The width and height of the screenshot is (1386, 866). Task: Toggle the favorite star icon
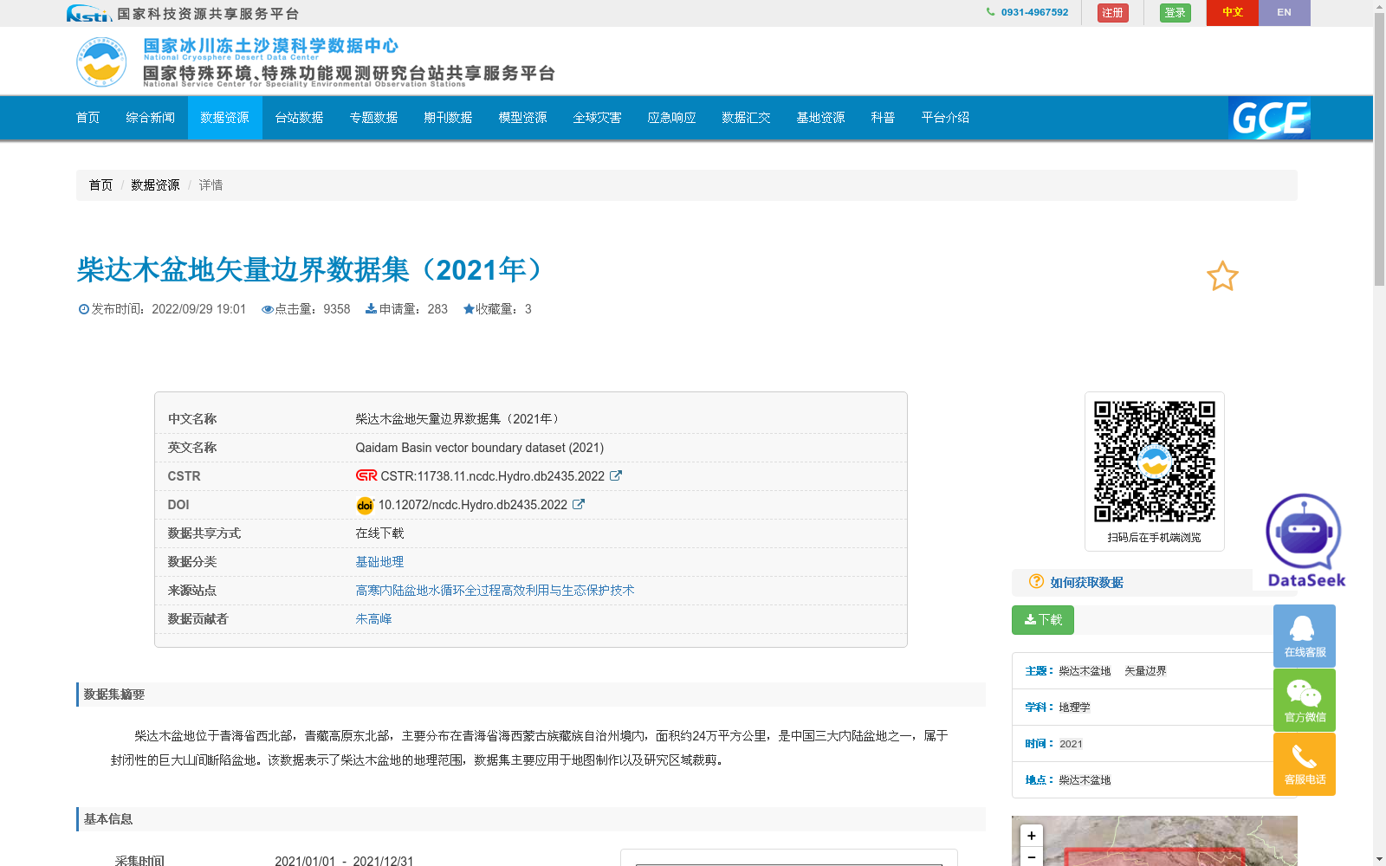(x=1222, y=276)
